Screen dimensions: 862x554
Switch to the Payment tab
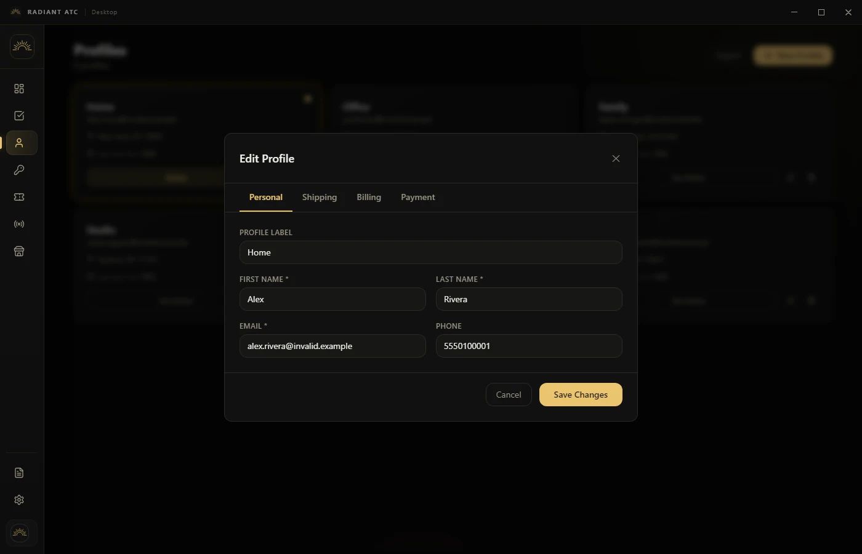[x=418, y=198]
